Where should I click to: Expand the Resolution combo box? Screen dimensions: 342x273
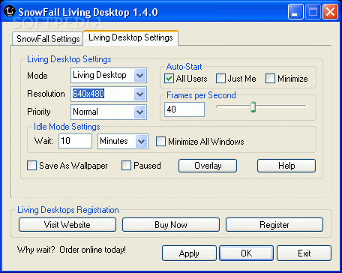[139, 94]
